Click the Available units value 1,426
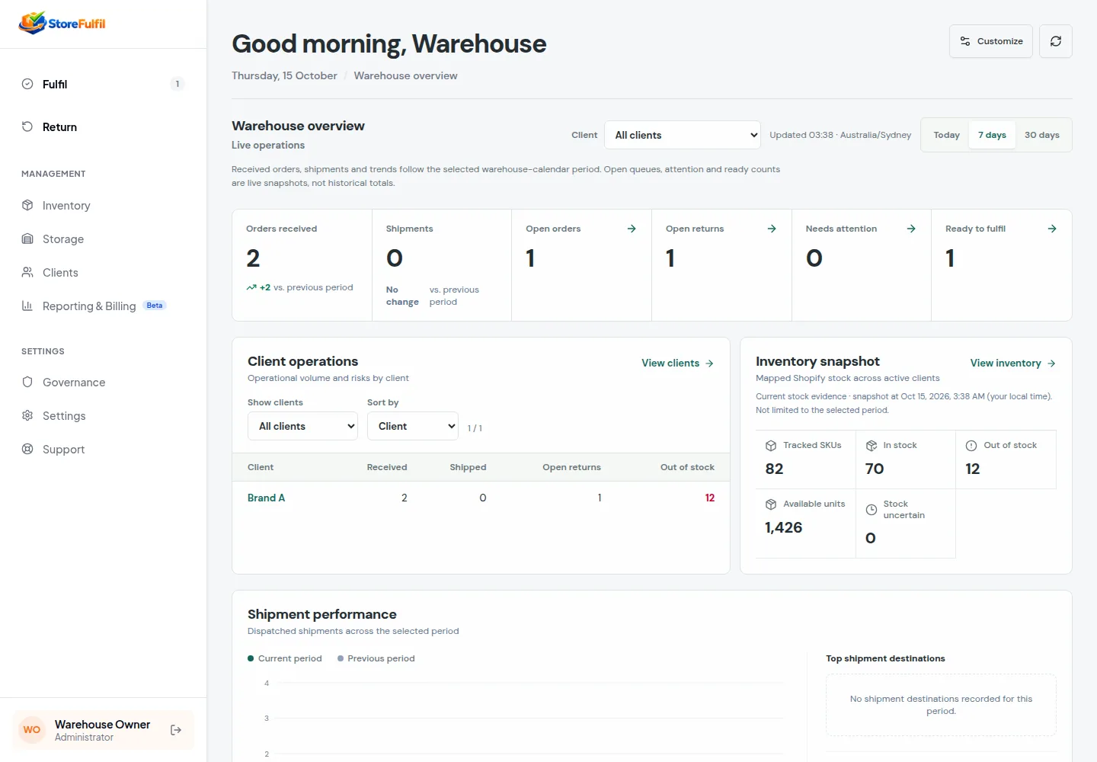This screenshot has height=762, width=1097. tap(783, 527)
